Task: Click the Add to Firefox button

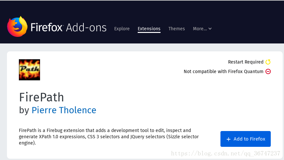Action: point(245,139)
